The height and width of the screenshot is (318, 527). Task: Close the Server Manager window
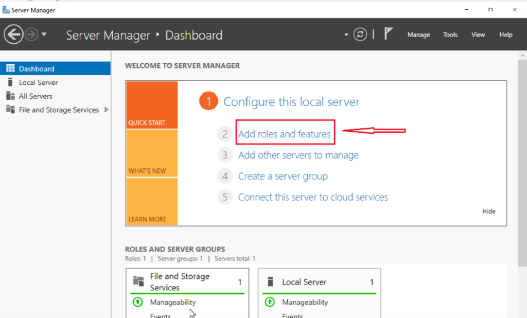[515, 10]
